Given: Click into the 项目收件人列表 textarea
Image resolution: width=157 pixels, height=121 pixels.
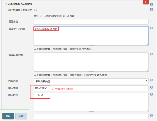Looking at the screenshot, I should click(x=91, y=36).
